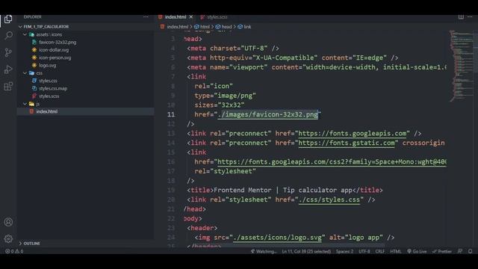
Task: Click the EXPLORER panel title
Action: [32, 17]
